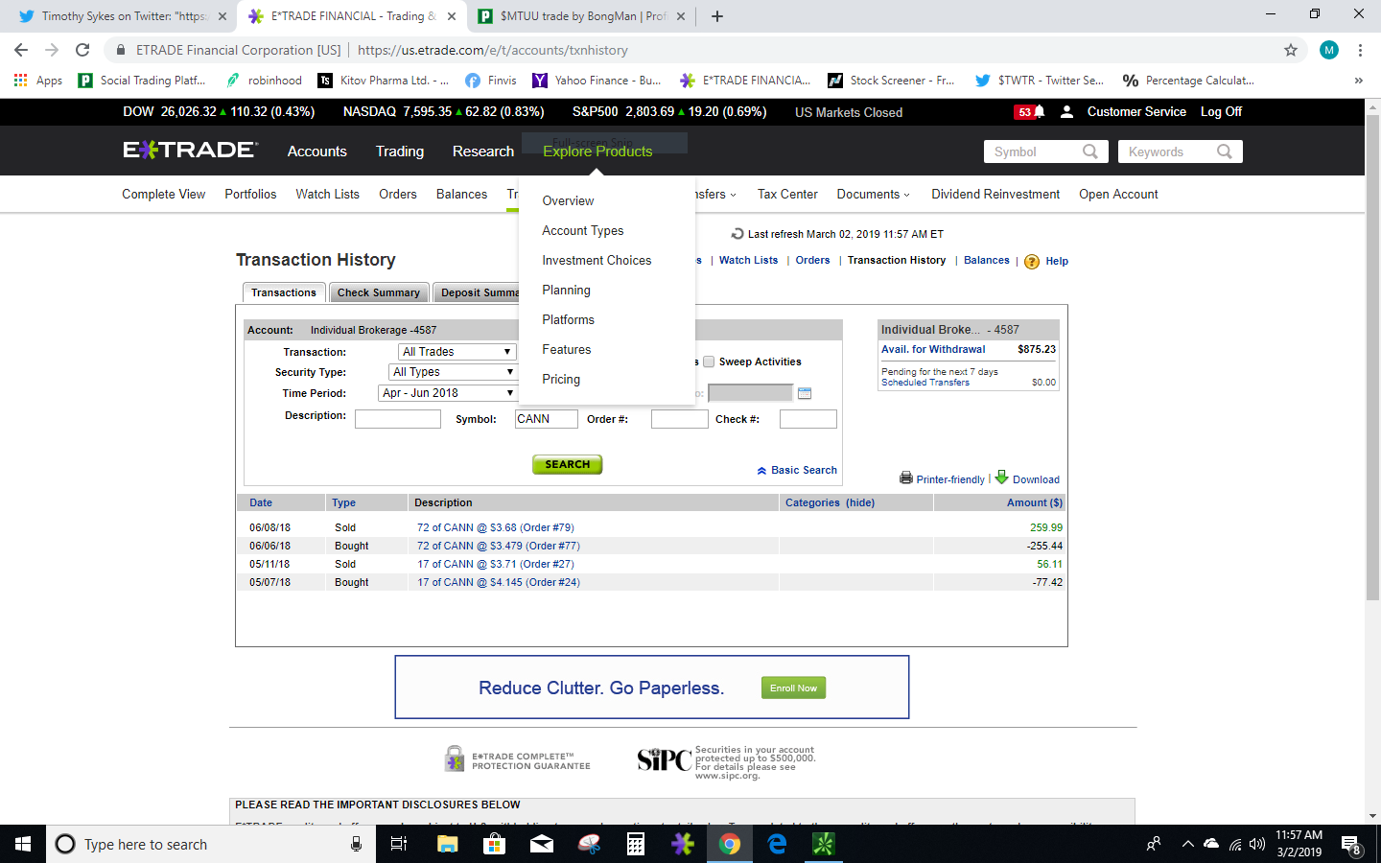Screen dimensions: 1381x863
Task: Click the Printer-friendly printer icon
Action: [x=906, y=478]
